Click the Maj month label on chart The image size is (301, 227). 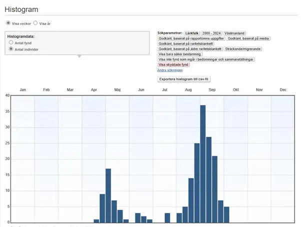tap(117, 89)
